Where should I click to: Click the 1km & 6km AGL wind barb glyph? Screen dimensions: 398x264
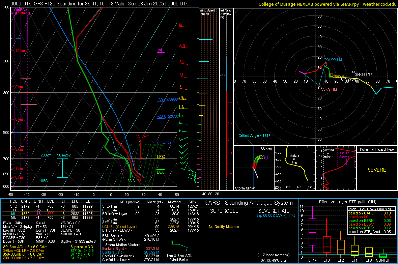tap(179, 245)
